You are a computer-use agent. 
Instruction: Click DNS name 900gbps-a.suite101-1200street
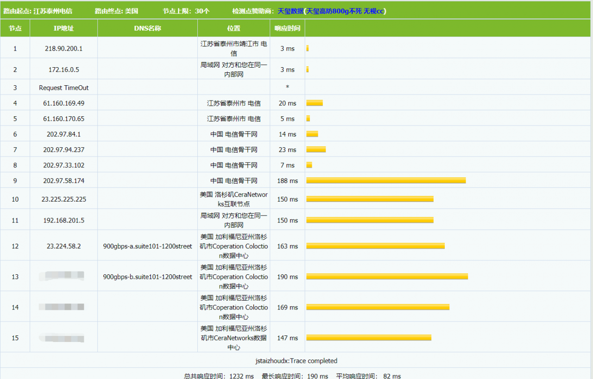tap(147, 246)
